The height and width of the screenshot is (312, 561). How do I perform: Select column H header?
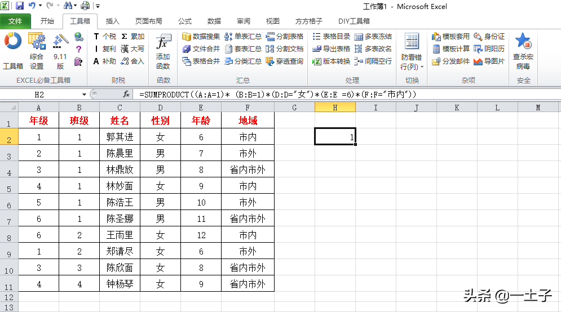tap(335, 108)
